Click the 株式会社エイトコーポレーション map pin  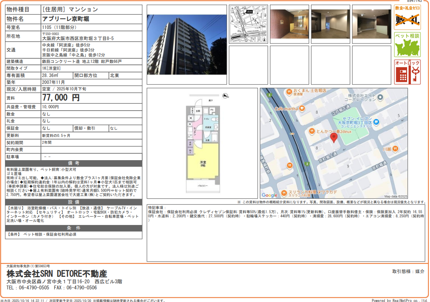click(x=380, y=98)
